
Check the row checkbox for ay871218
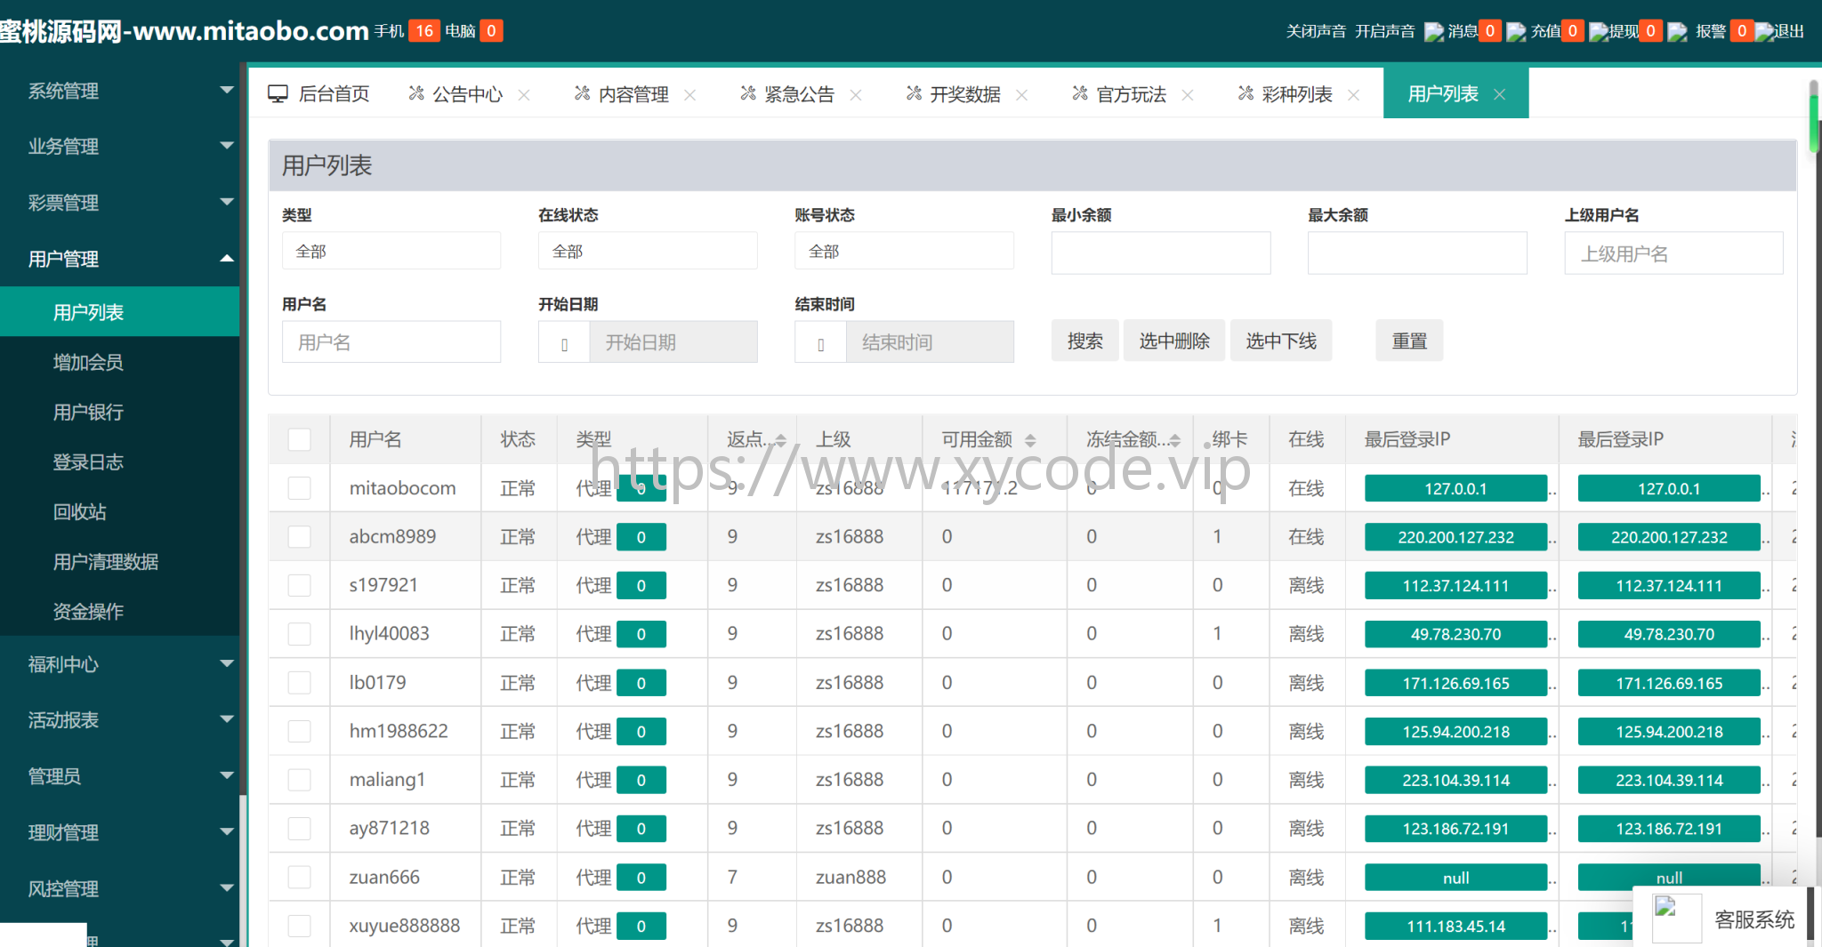tap(300, 829)
